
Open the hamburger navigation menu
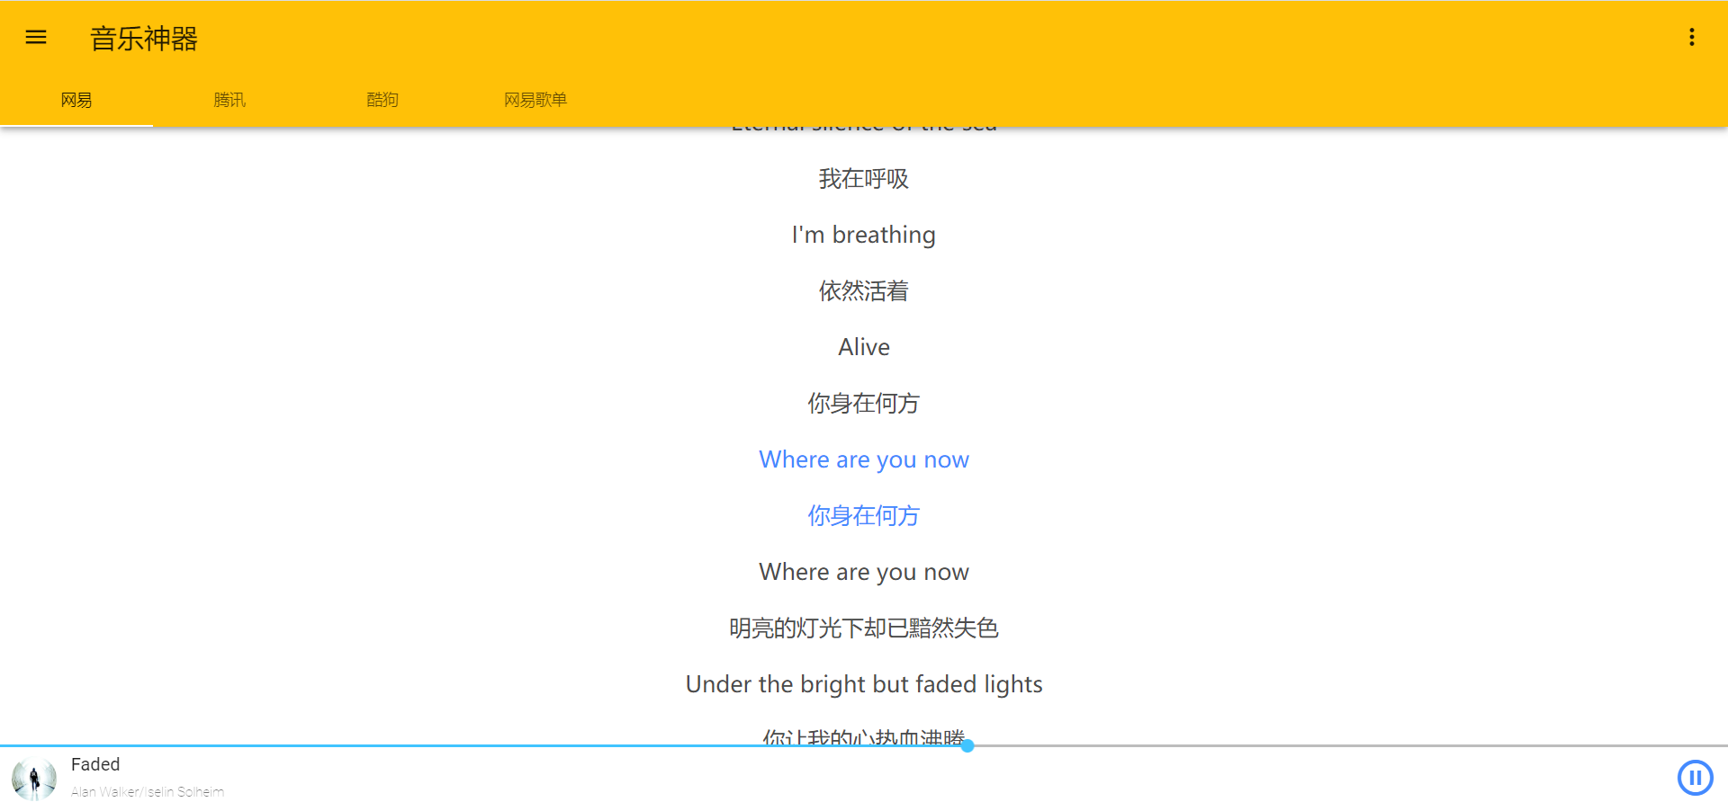[36, 37]
